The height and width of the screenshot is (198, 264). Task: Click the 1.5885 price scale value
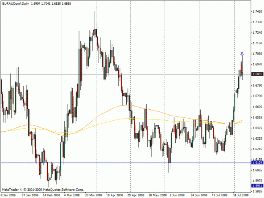258,191
